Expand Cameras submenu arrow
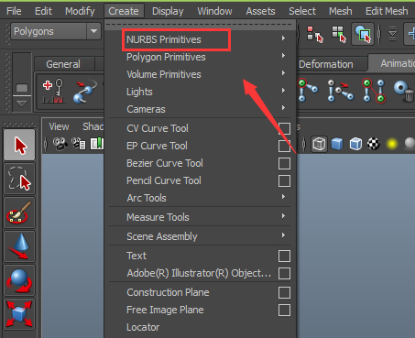415x338 pixels. (283, 108)
